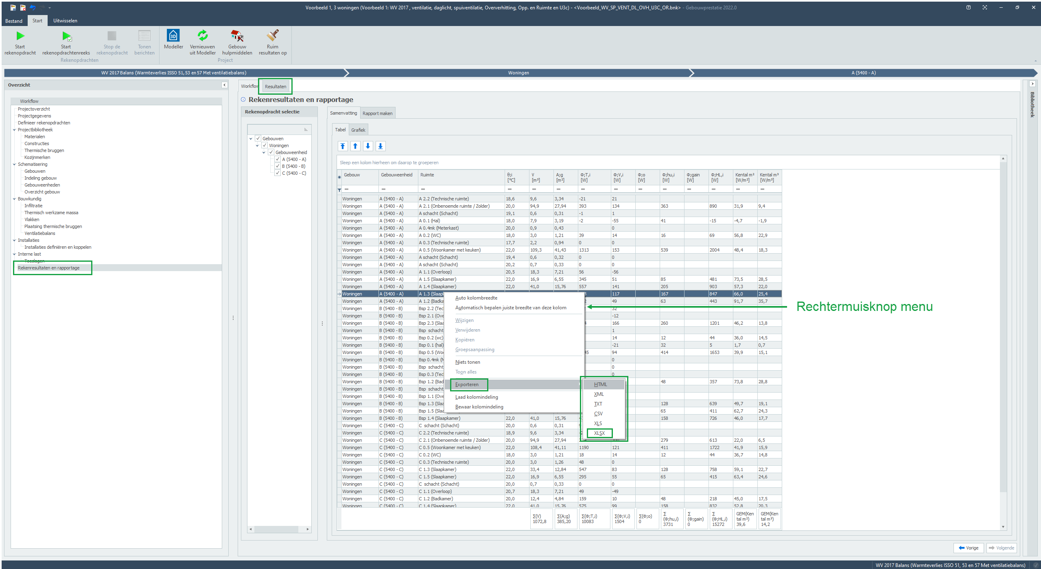This screenshot has height=569, width=1041.
Task: Click the Start rekenopdracht play icon
Action: click(x=20, y=37)
